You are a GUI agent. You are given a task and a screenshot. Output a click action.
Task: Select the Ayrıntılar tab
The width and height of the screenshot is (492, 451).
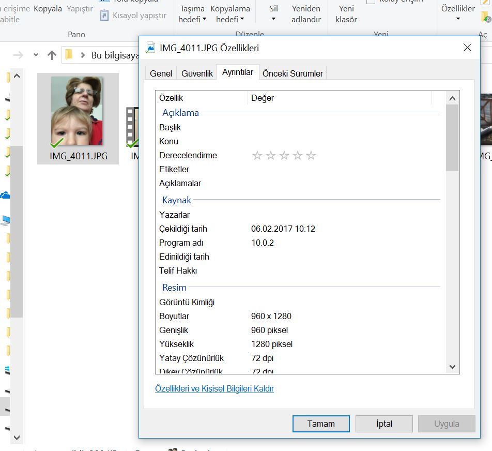tap(238, 72)
